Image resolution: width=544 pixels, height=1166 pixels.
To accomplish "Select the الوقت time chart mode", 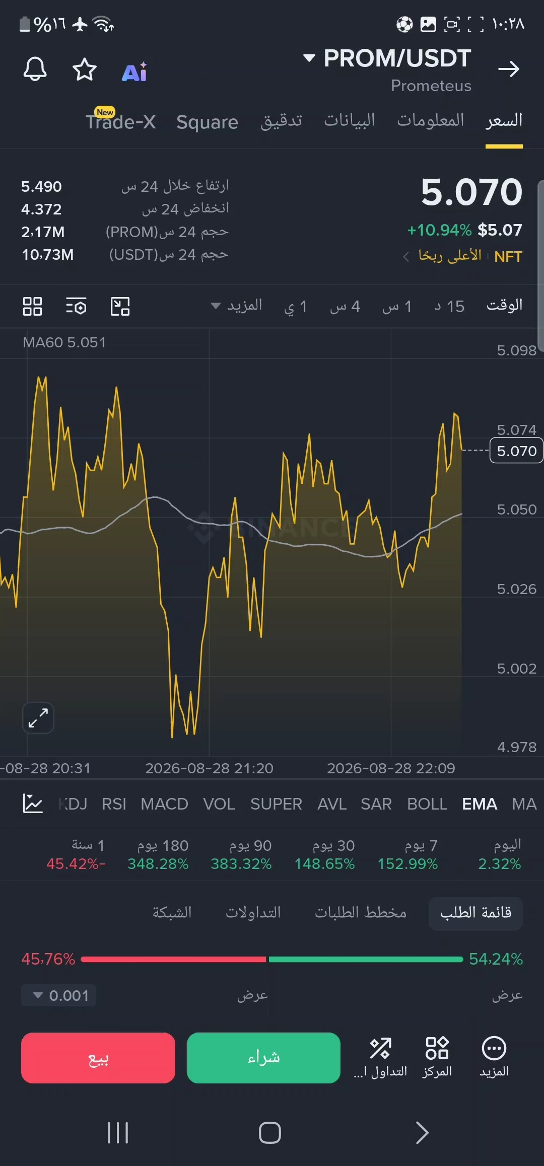I will 504,306.
